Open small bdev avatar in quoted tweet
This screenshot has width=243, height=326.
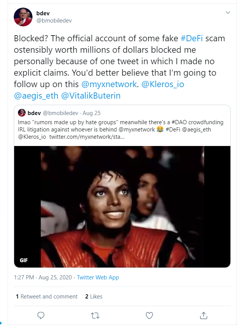pyautogui.click(x=22, y=113)
